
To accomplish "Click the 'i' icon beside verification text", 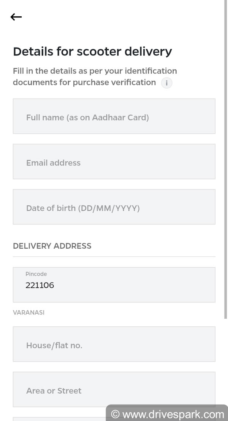I will click(x=166, y=83).
